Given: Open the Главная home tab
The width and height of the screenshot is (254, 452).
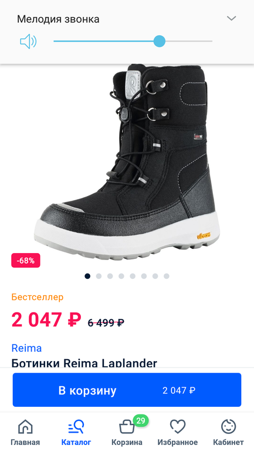Looking at the screenshot, I should pos(25,433).
